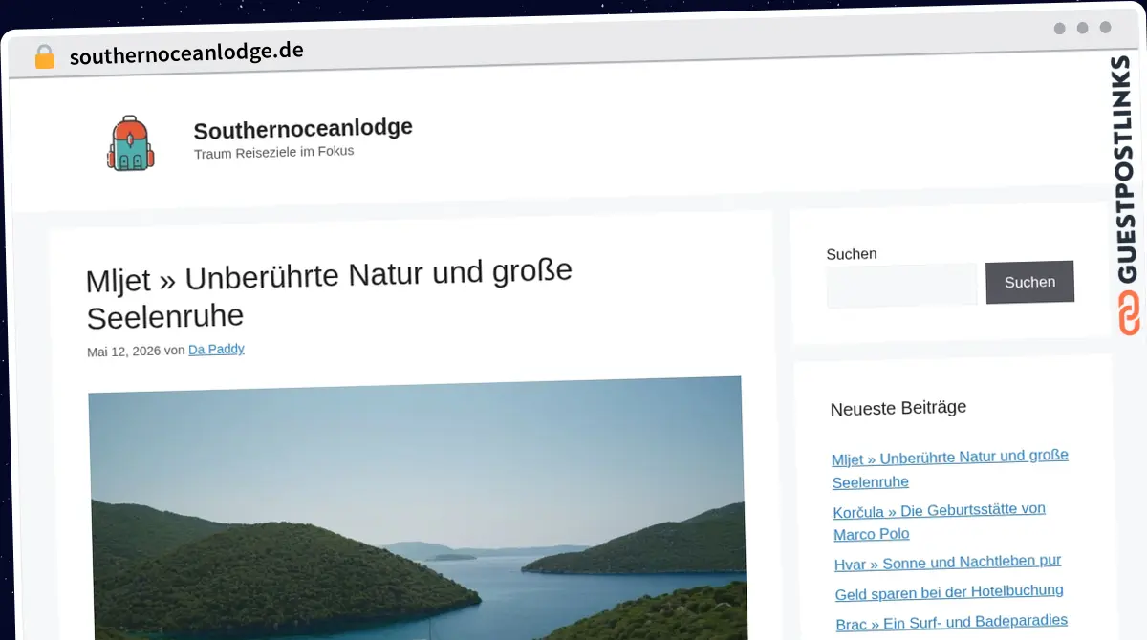Open recent post Korčula » Die Geburtsstätte
Viewport: 1147px width, 640px height.
[x=940, y=521]
